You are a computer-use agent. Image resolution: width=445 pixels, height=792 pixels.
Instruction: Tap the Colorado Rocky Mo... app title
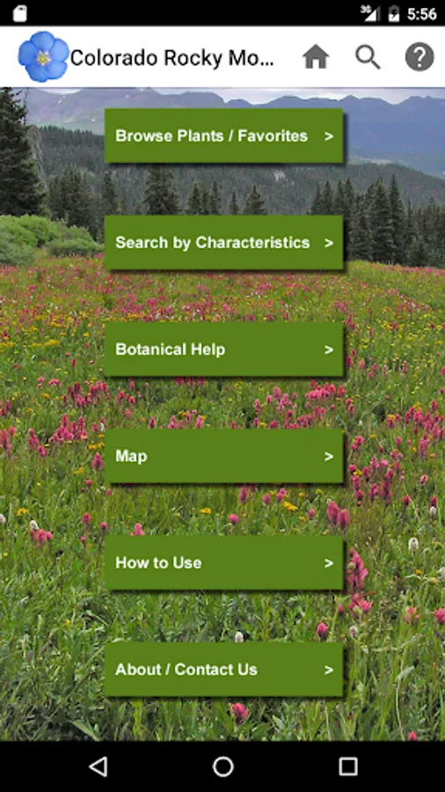(x=172, y=58)
